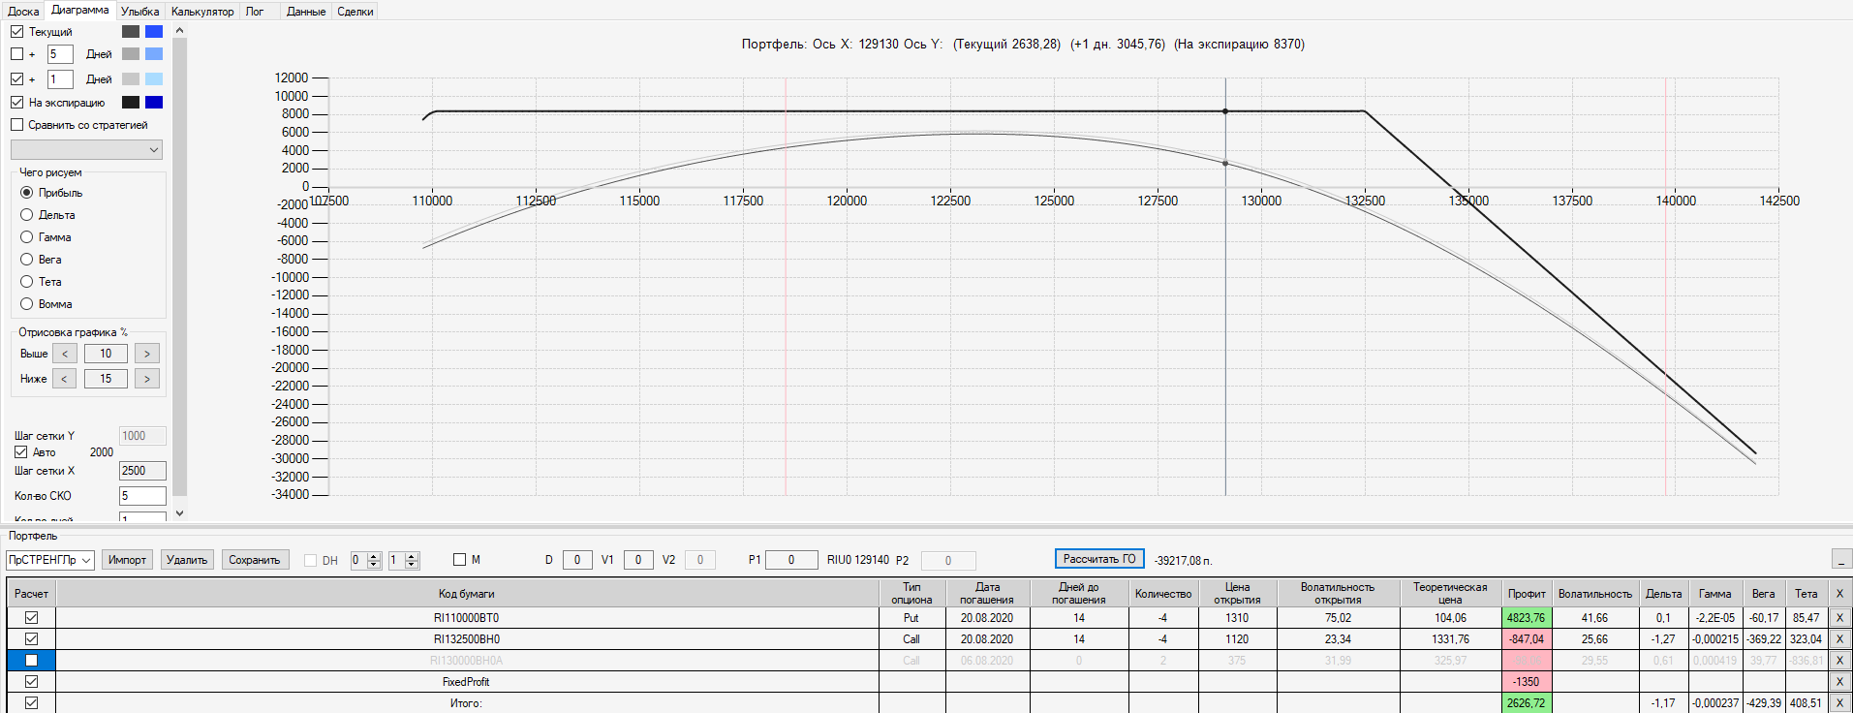Click the Сохранить button
Image resolution: width=1853 pixels, height=713 pixels.
pyautogui.click(x=255, y=560)
